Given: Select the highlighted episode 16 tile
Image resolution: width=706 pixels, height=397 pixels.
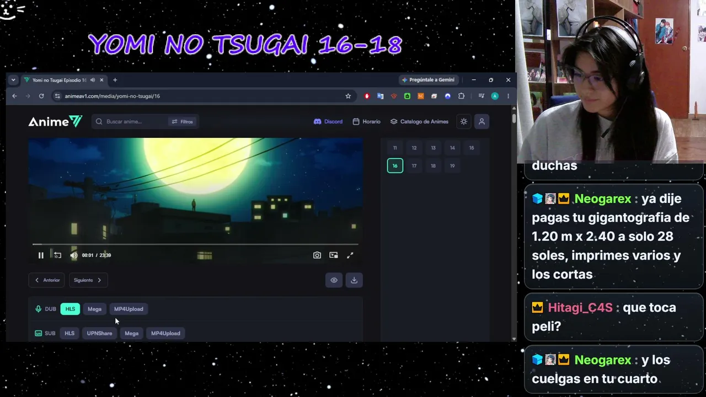Looking at the screenshot, I should tap(395, 165).
